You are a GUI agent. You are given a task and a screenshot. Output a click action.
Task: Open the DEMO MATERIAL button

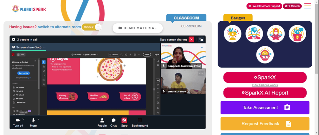(x=138, y=28)
